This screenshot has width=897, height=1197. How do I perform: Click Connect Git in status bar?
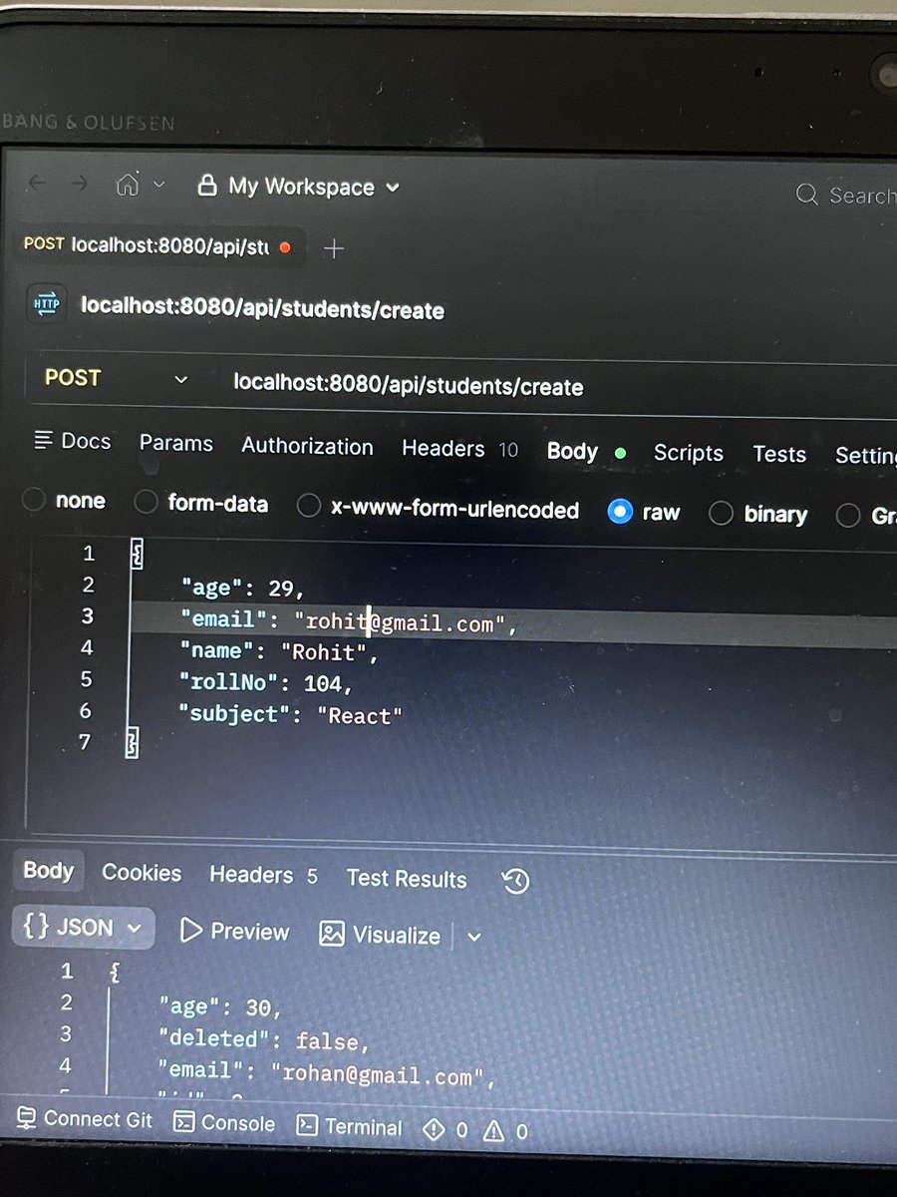tap(85, 1119)
